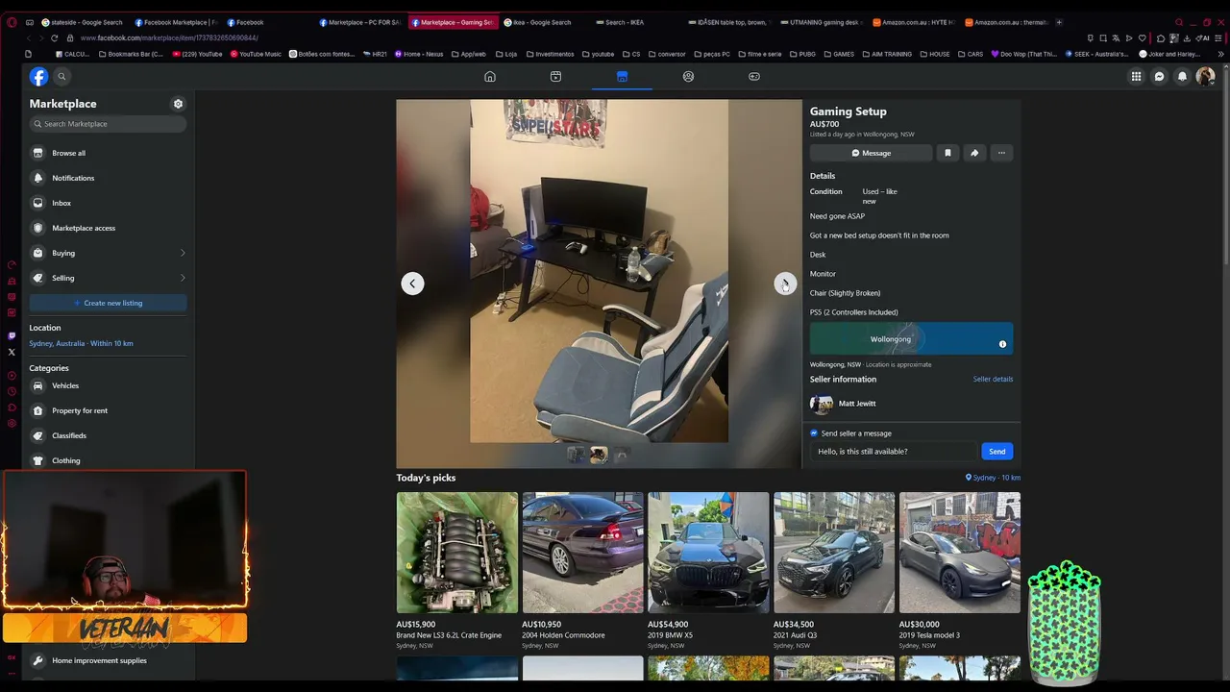This screenshot has width=1230, height=692.
Task: Open the 2021 Audi Q3 listing
Action: click(x=834, y=571)
